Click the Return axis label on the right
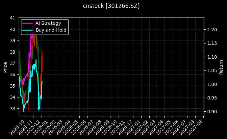This screenshot has height=139, width=227. click(221, 67)
